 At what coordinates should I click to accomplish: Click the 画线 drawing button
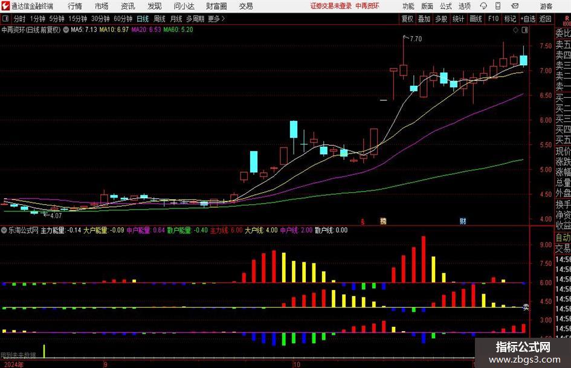pos(476,19)
